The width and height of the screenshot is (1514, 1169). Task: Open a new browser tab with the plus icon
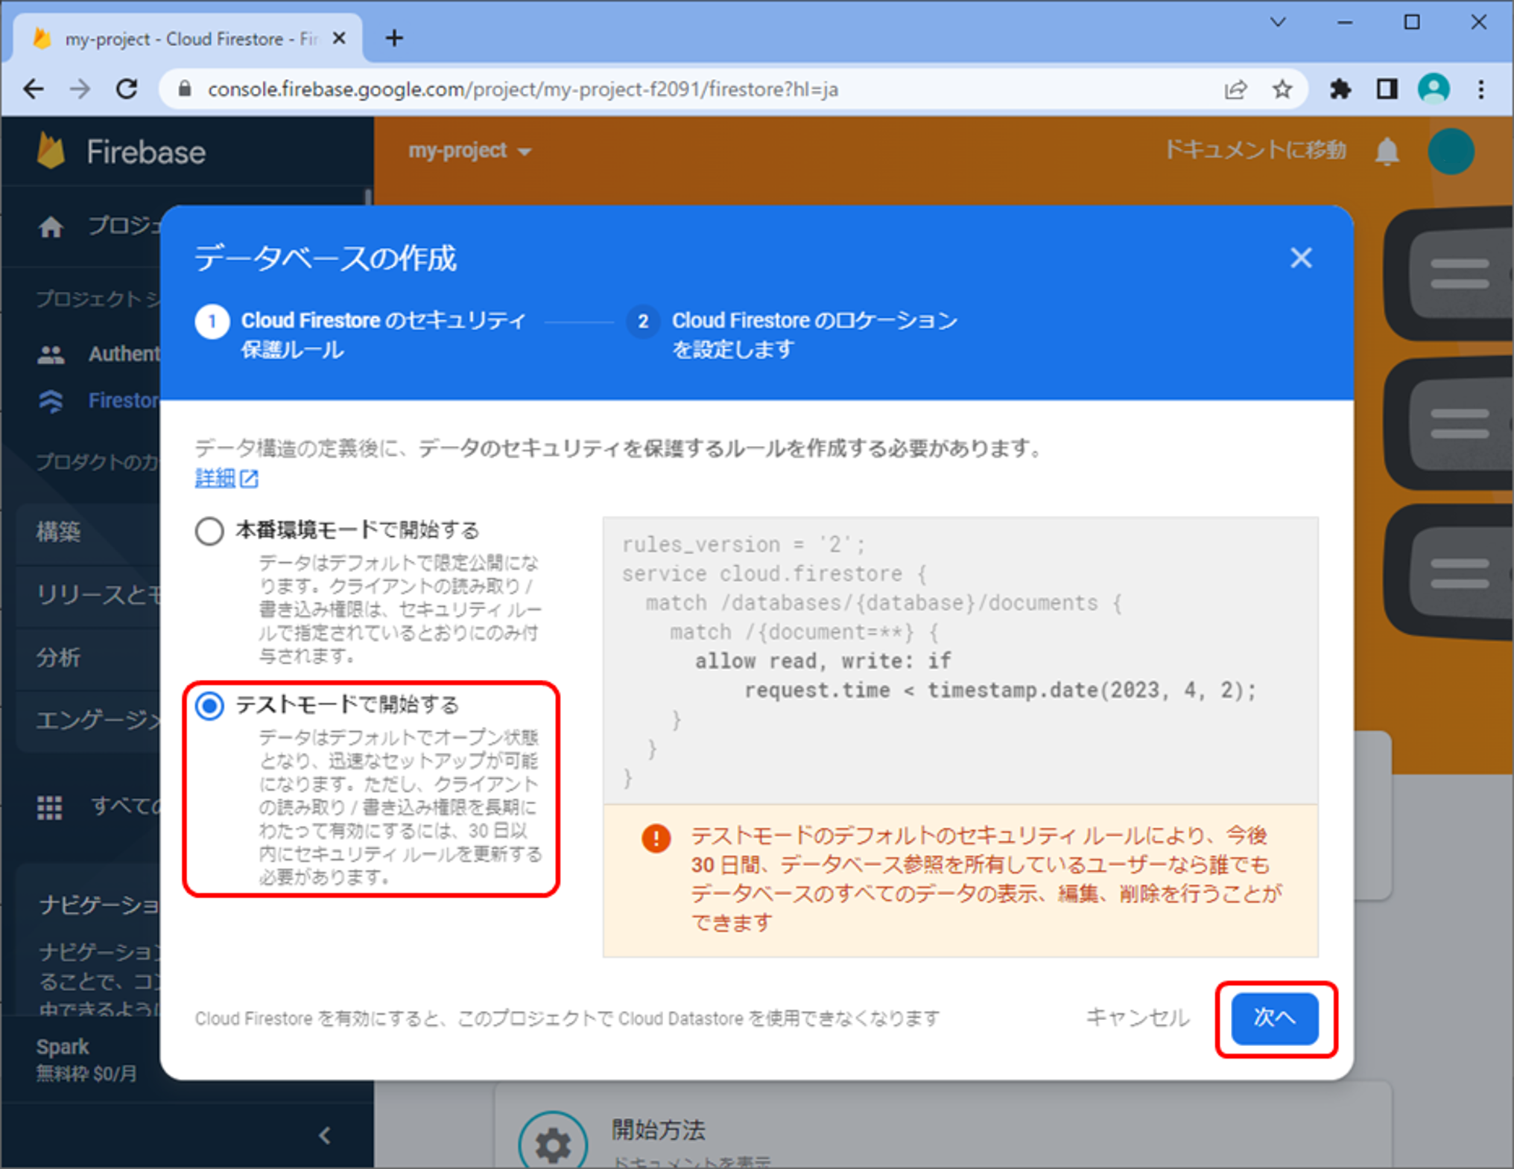click(x=394, y=38)
